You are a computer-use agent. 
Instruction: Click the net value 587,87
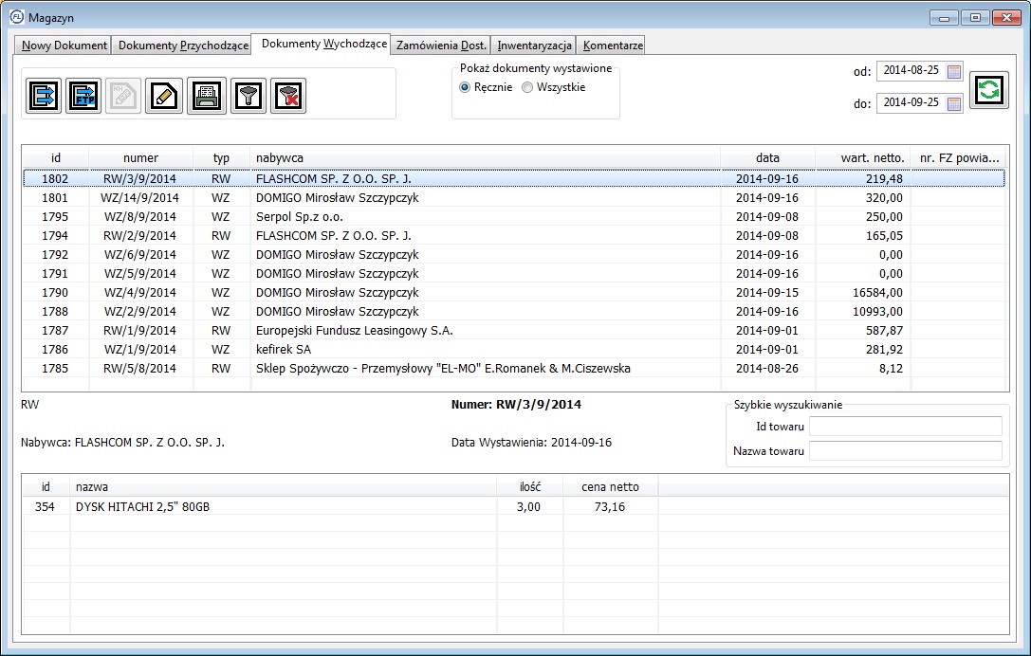click(884, 331)
